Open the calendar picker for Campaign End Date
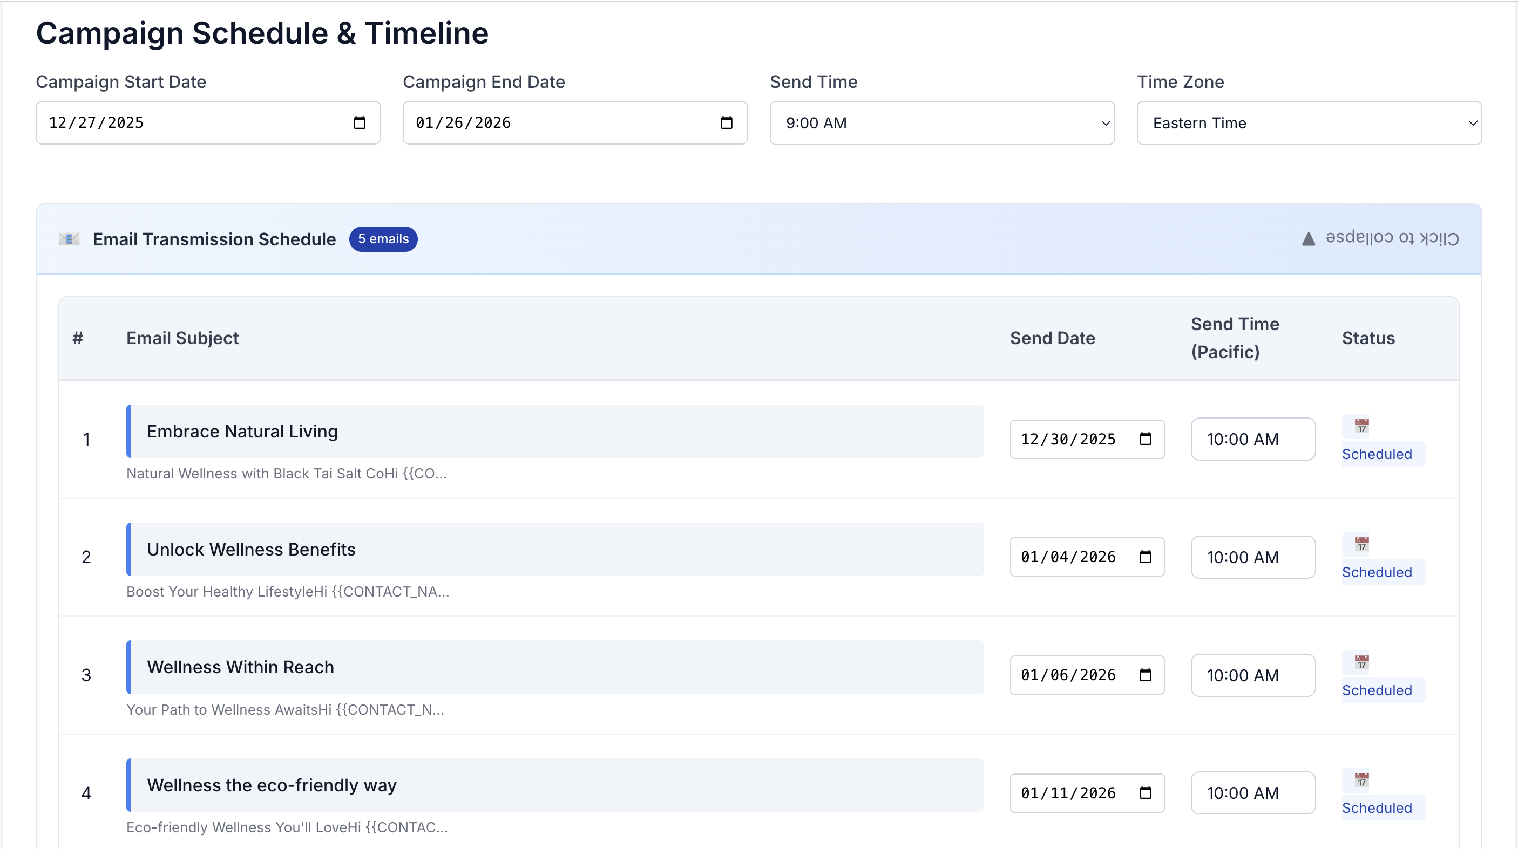Image resolution: width=1518 pixels, height=849 pixels. [x=727, y=122]
